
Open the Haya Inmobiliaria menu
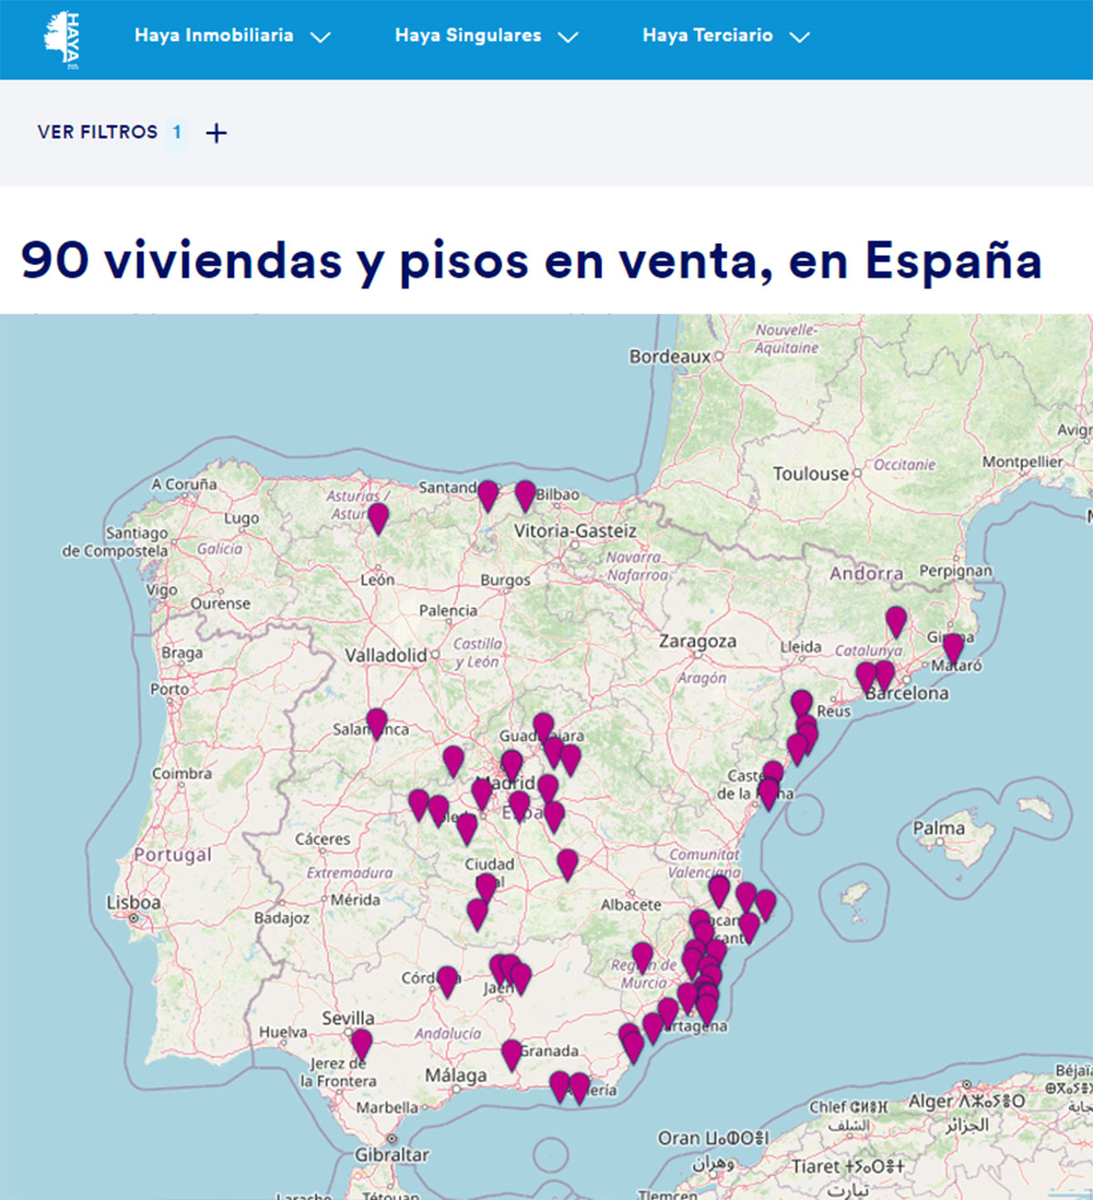click(214, 36)
